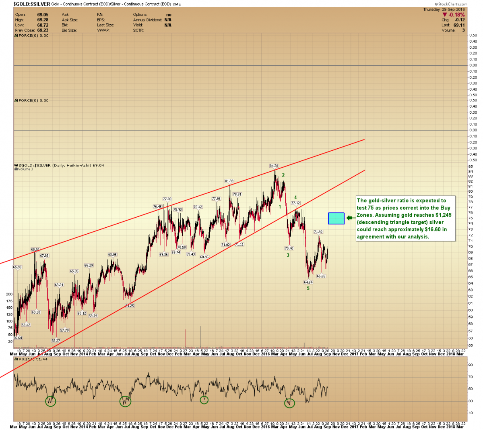Viewport: 483px width, 430px height.
Task: Click the green arrow pointing at the cyan box
Action: point(350,218)
